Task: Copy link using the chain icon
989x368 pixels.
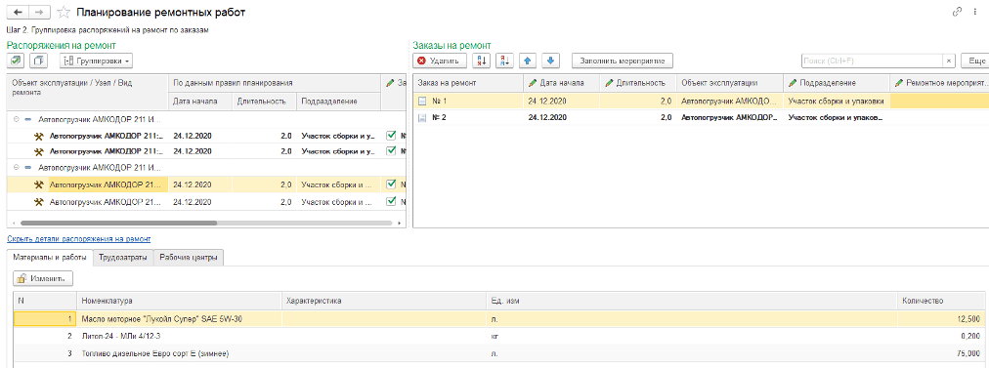Action: pos(958,12)
